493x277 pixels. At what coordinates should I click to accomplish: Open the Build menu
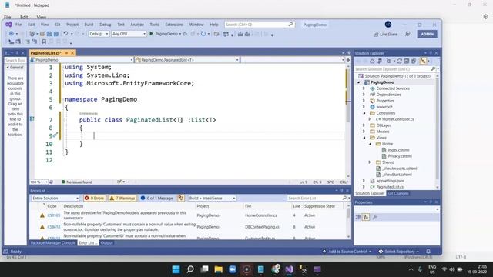pos(89,25)
